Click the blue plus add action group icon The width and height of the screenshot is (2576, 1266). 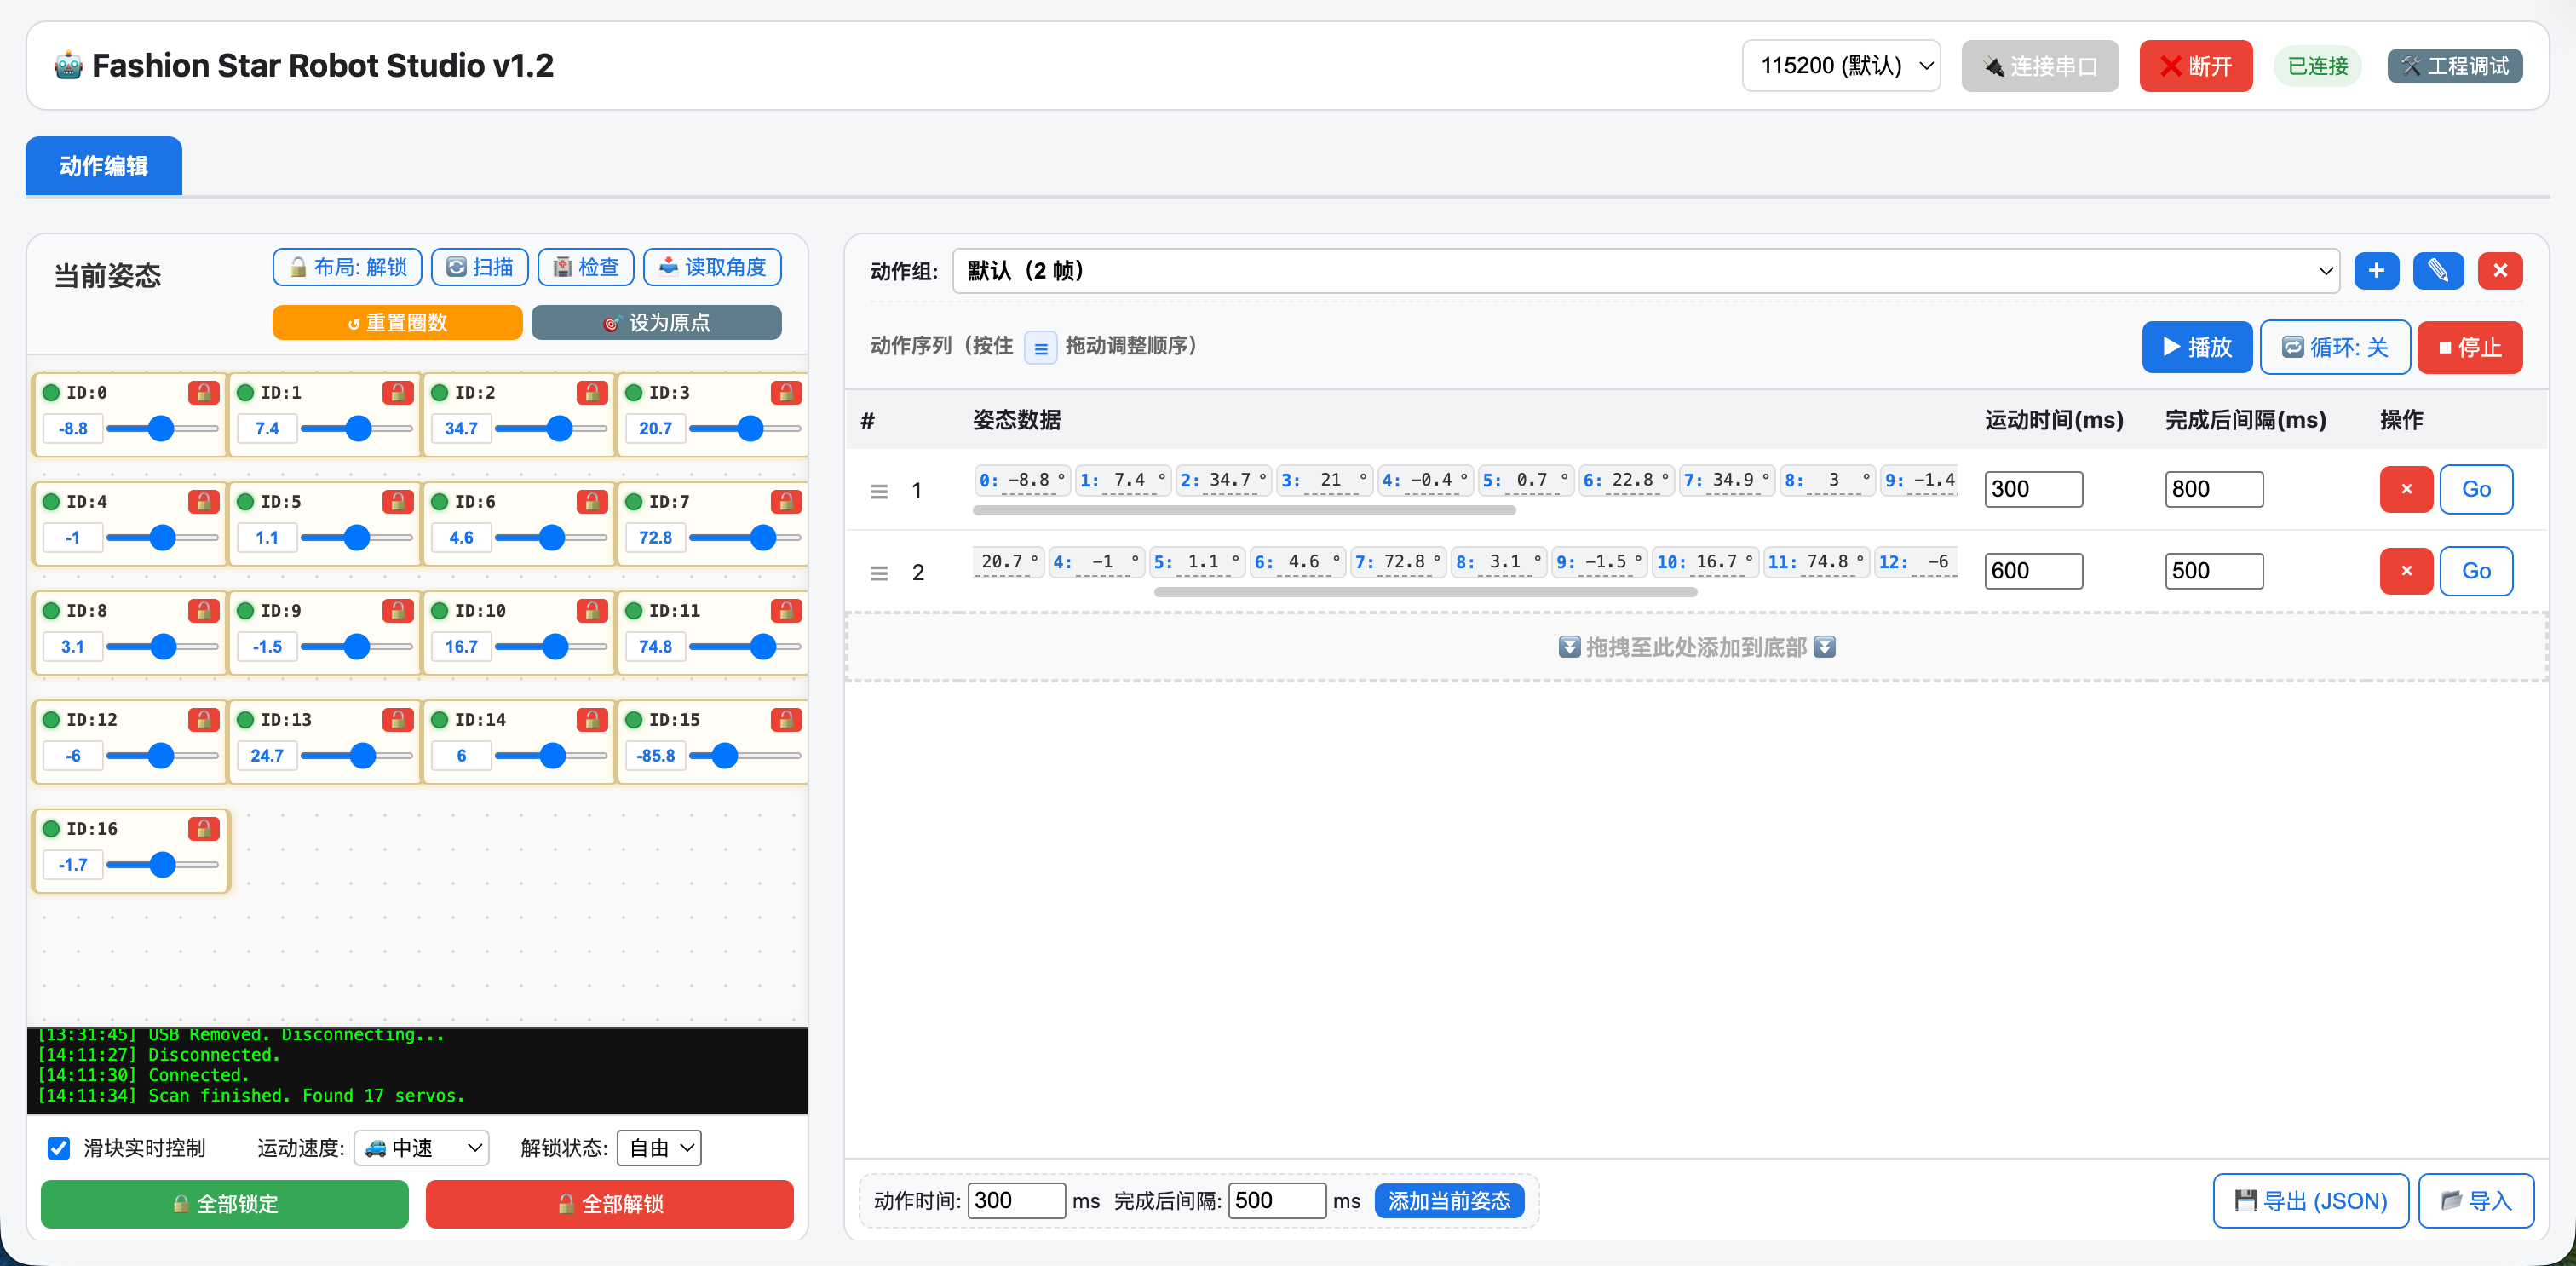(x=2376, y=270)
